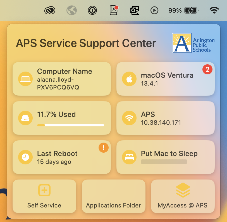Open the Wi-Fi menu in the menu bar
The height and width of the screenshot is (222, 227).
(x=214, y=10)
